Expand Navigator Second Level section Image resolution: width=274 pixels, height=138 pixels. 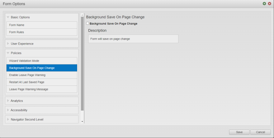[x=42, y=119]
